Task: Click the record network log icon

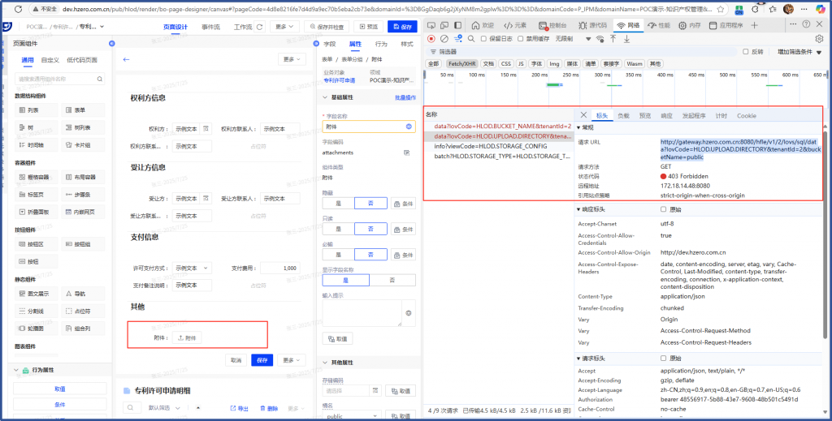Action: pyautogui.click(x=431, y=38)
